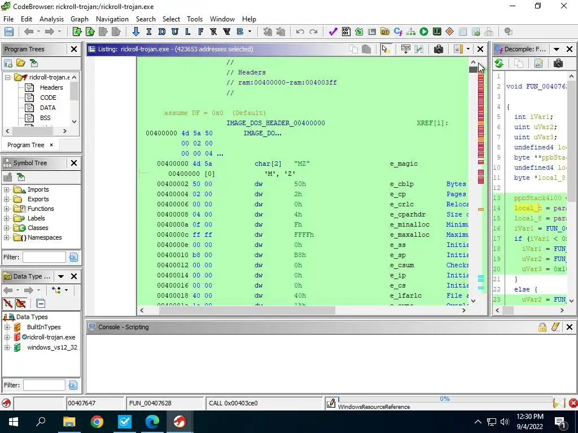
Task: Save the program with the floppy disk icon
Action: [x=9, y=32]
